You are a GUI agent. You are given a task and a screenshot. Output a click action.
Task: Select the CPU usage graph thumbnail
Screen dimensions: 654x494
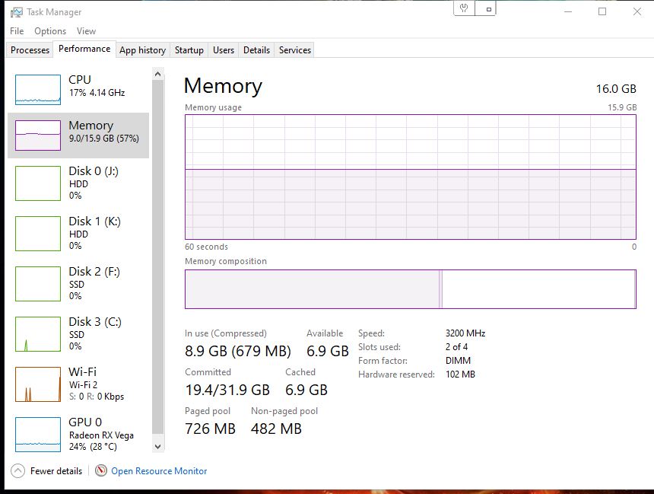coord(37,90)
